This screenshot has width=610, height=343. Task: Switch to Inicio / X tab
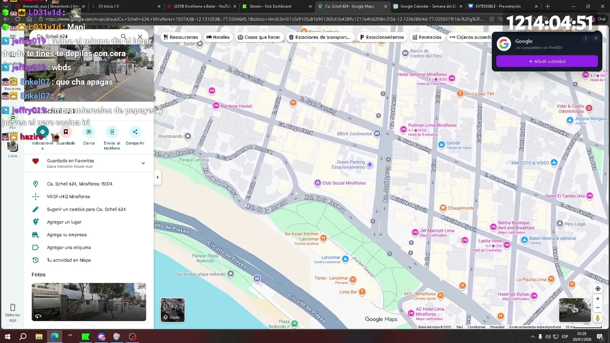tap(126, 6)
